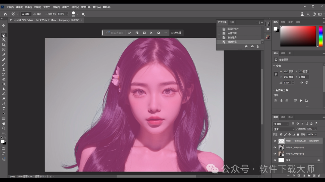
Task: Select the Brush tool
Action: tap(4, 64)
